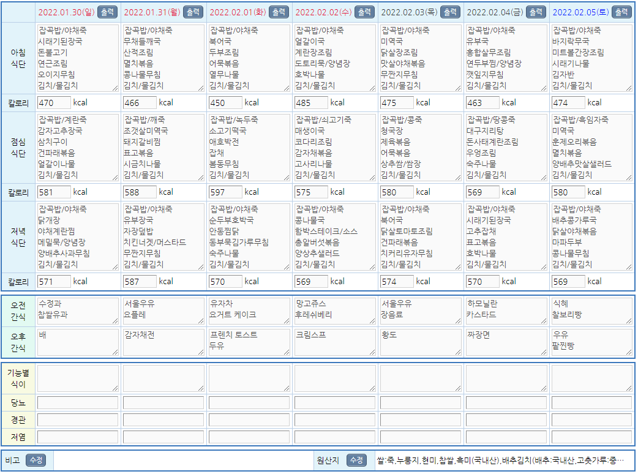The width and height of the screenshot is (638, 474).
Task: Print the 2022.02.02(수) menu with 출력
Action: pyautogui.click(x=364, y=12)
